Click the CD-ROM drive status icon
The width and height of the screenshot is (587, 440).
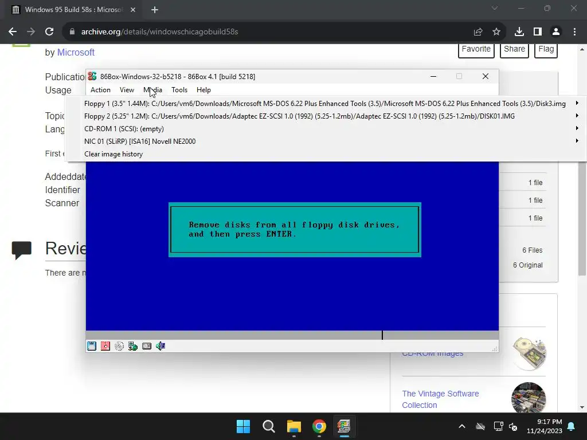(x=119, y=346)
